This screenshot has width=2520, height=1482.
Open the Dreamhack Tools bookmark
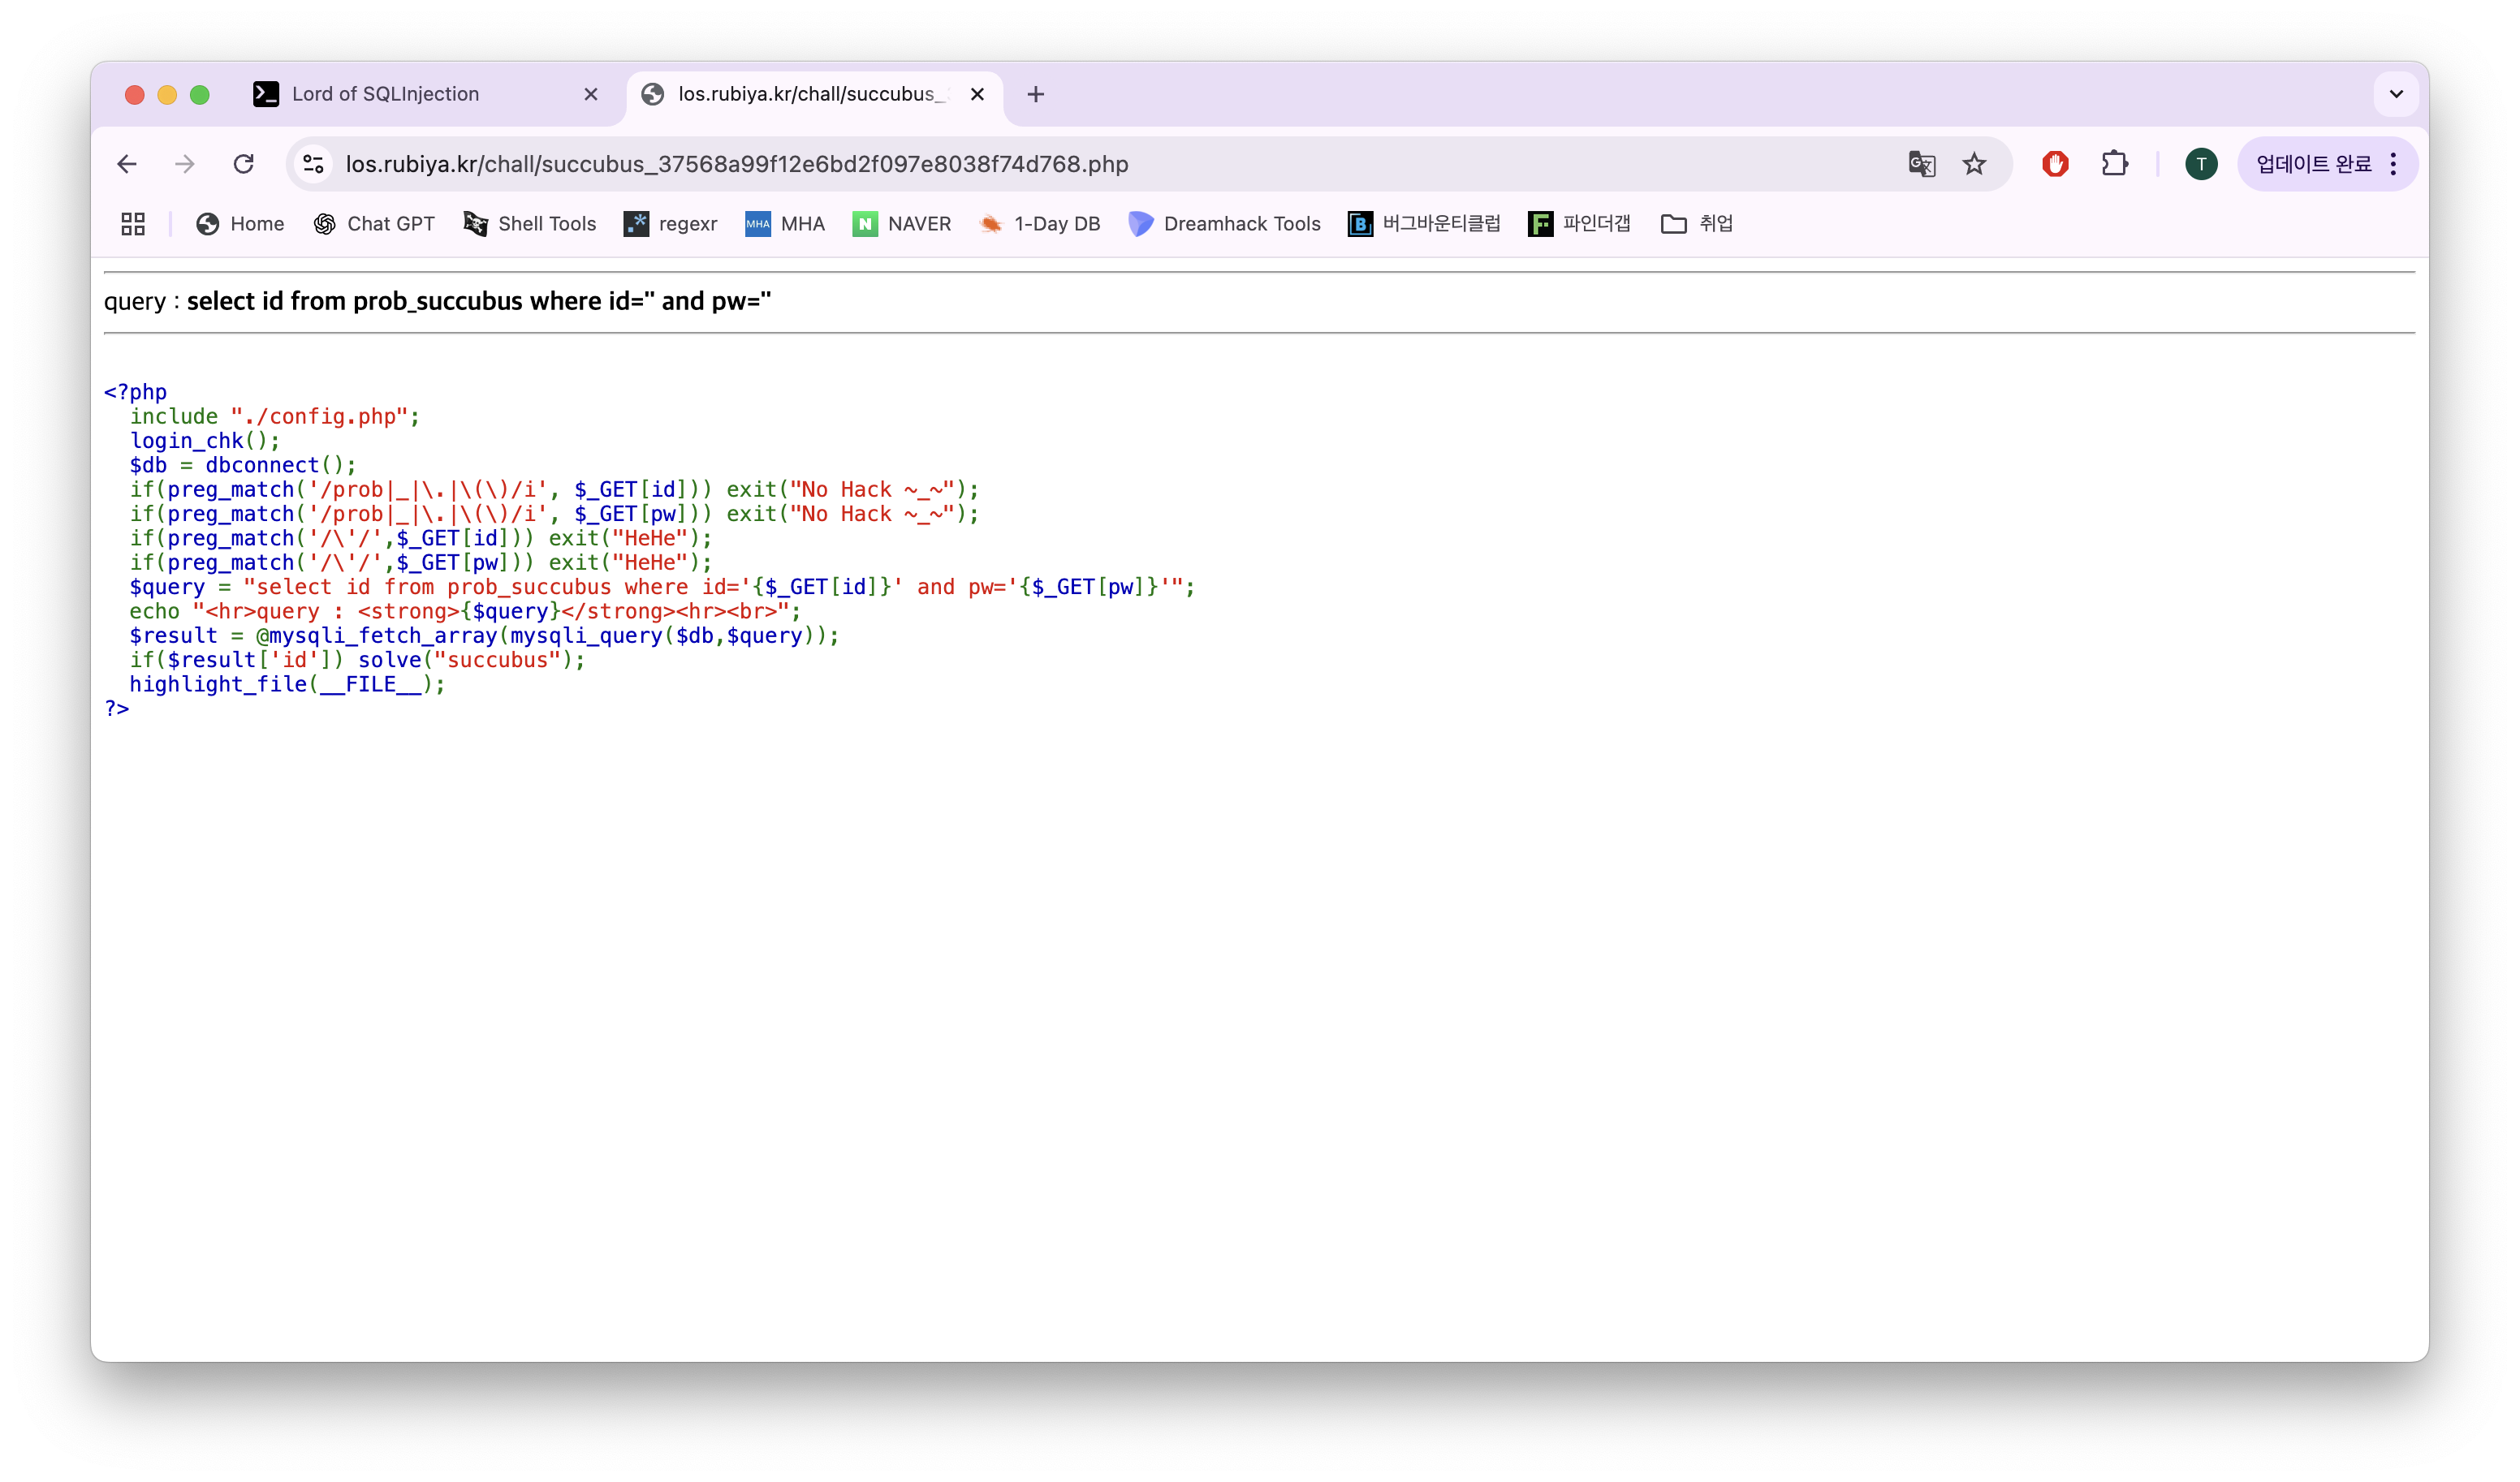(x=1224, y=224)
